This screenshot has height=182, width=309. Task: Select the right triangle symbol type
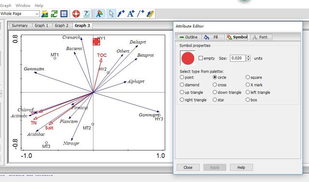coord(182,100)
